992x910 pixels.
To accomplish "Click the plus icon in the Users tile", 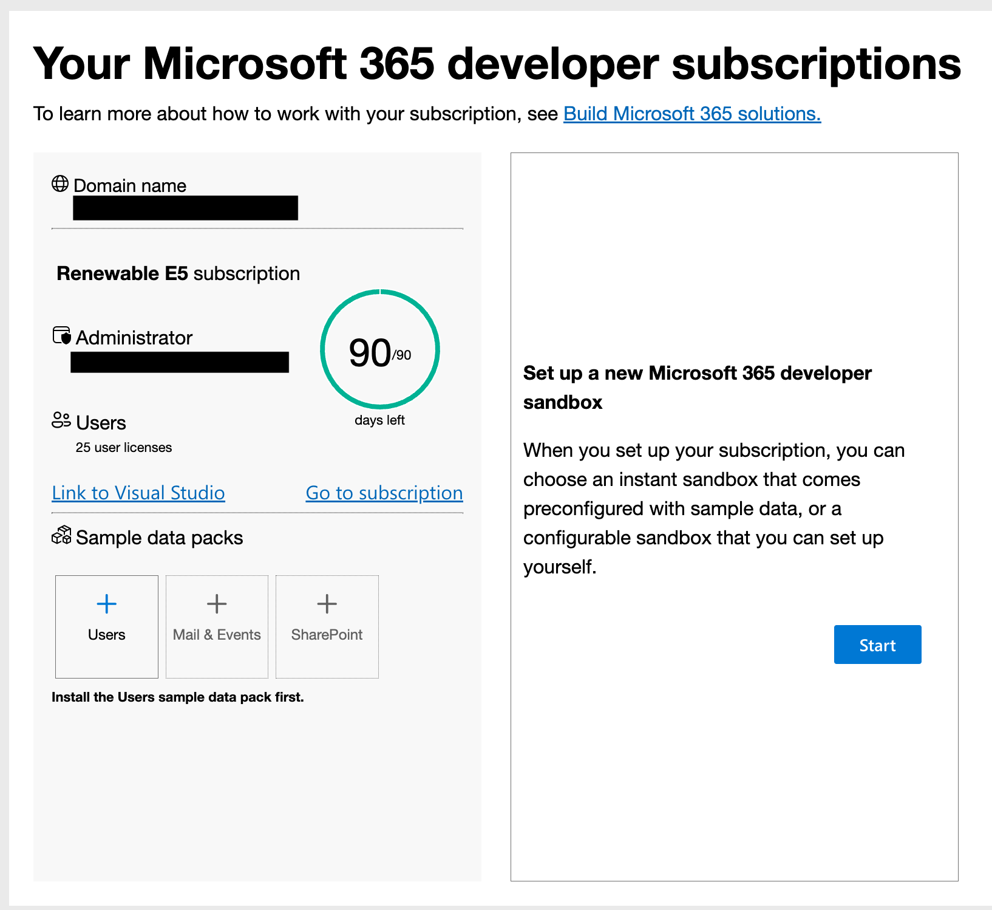I will 106,603.
